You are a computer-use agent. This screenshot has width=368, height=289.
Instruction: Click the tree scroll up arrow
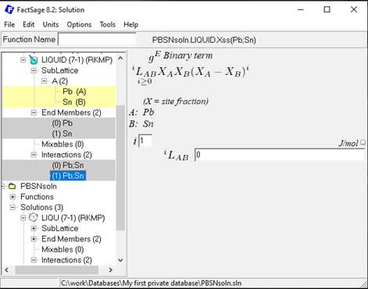coord(120,59)
